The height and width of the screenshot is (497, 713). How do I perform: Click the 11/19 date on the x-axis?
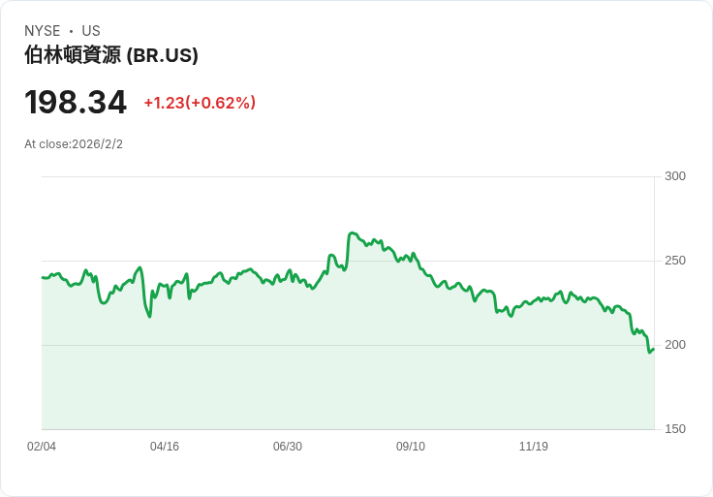534,447
